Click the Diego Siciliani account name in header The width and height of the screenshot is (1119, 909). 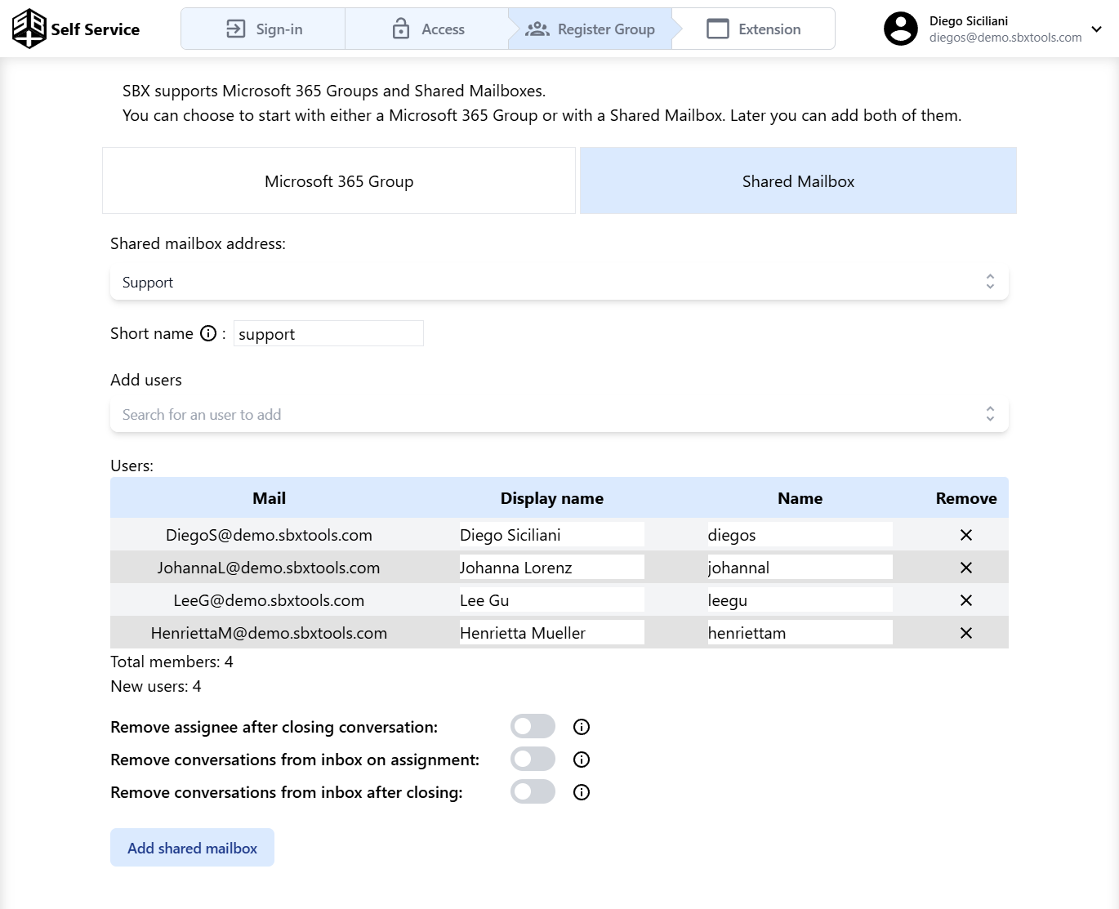[969, 20]
